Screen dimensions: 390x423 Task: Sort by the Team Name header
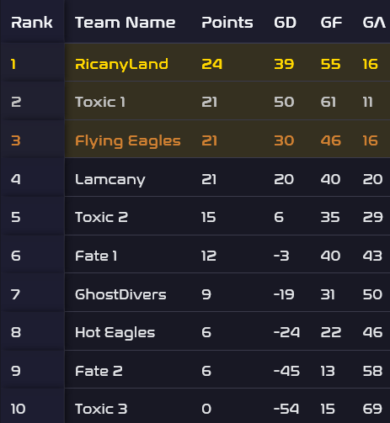click(126, 23)
